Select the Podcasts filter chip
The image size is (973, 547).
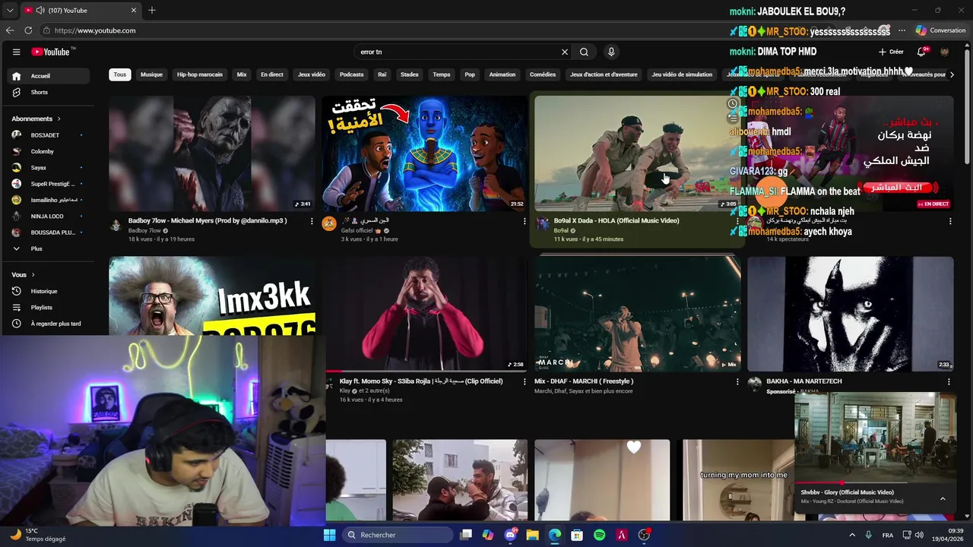(x=351, y=74)
